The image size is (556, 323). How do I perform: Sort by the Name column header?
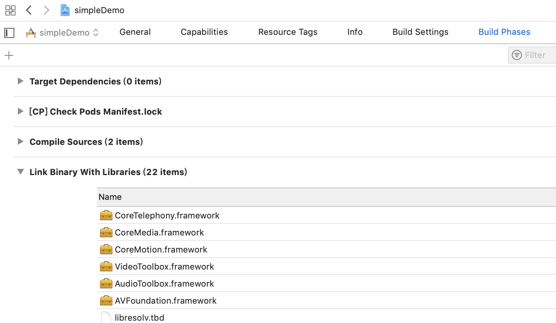[x=326, y=197]
